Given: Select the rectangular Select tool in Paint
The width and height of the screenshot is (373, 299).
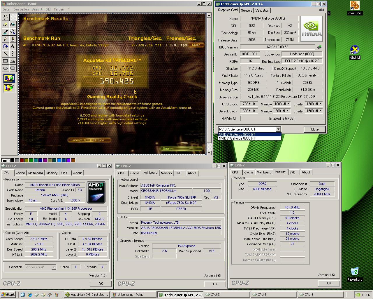Looking at the screenshot, I should (13, 17).
